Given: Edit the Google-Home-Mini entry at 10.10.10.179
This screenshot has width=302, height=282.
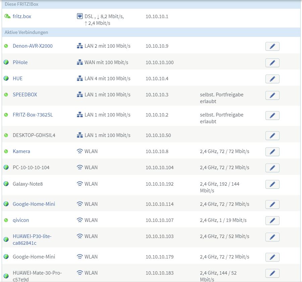Looking at the screenshot, I should (x=272, y=257).
